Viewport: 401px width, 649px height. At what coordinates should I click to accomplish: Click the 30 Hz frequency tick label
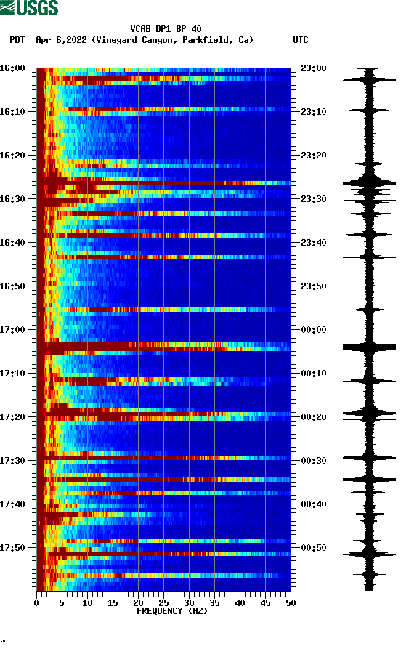[x=189, y=603]
